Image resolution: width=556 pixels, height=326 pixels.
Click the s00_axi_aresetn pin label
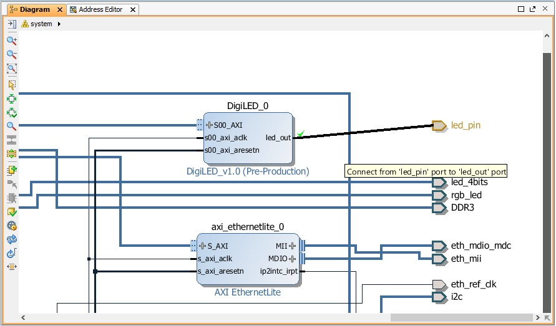(x=232, y=150)
